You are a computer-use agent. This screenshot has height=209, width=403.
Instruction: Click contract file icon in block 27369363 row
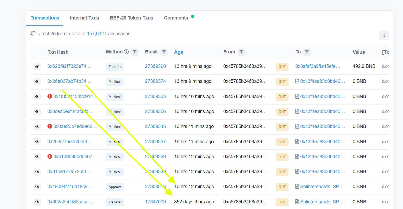coord(297,96)
